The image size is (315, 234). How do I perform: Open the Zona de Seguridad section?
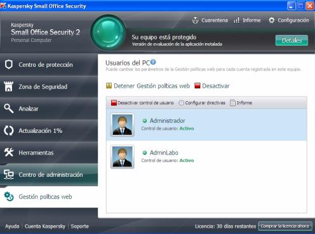(x=49, y=86)
